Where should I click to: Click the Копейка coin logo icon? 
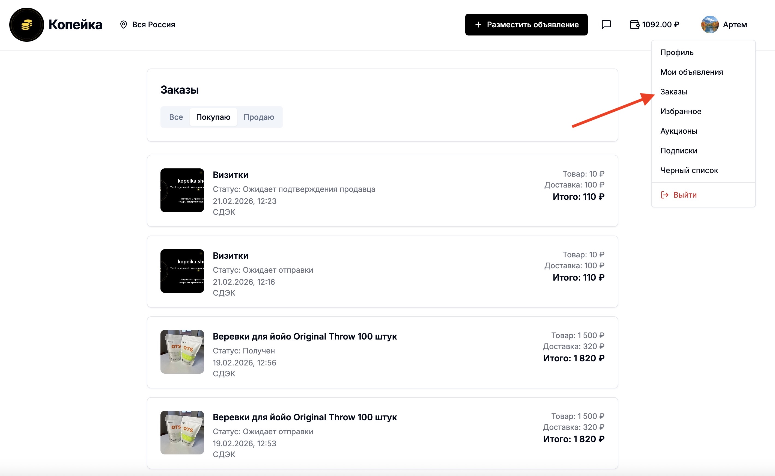(x=27, y=25)
